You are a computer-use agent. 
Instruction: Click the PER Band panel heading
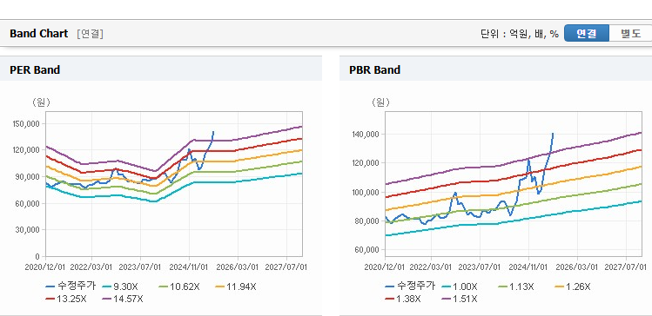[x=35, y=70]
